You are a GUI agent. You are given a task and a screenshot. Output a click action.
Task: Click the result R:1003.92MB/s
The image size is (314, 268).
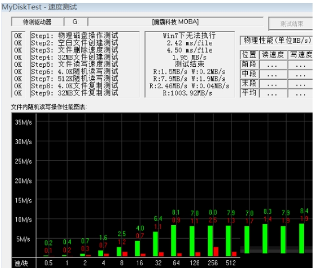pos(186,93)
